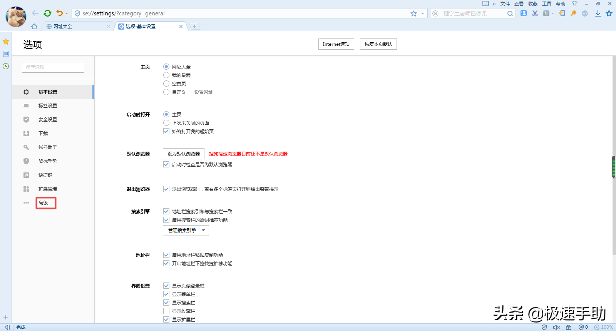
Task: Uncheck 始终打开我的起始页 checkbox
Action: (x=166, y=131)
